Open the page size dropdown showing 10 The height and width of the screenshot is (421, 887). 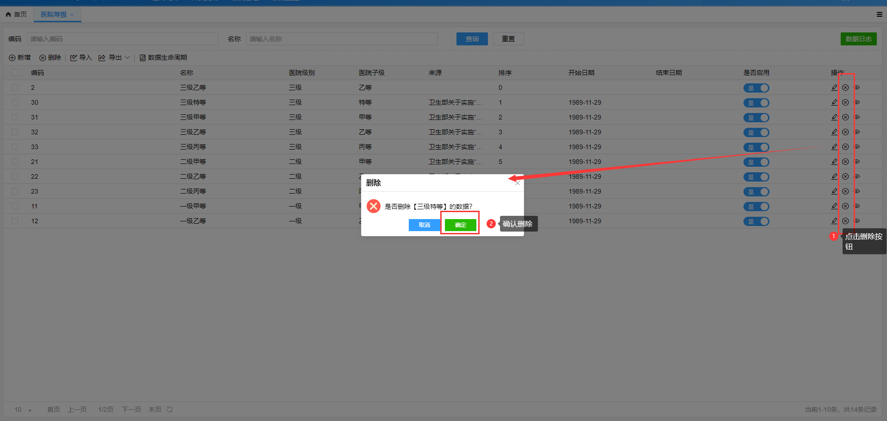point(23,410)
